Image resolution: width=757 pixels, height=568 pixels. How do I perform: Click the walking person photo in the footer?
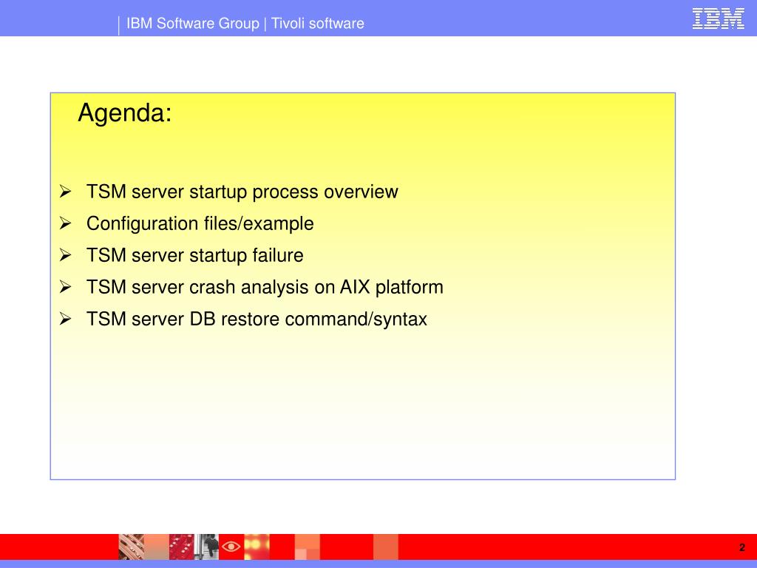[207, 547]
